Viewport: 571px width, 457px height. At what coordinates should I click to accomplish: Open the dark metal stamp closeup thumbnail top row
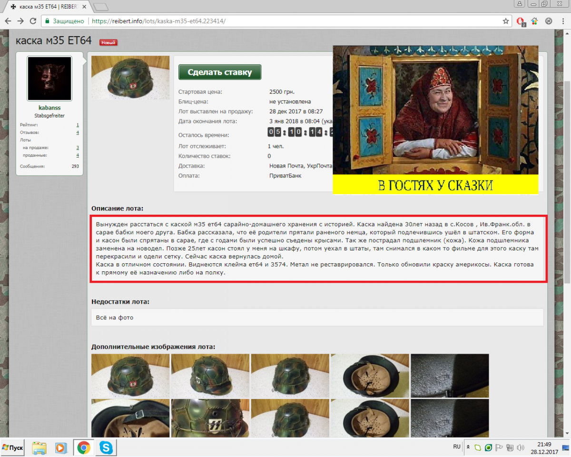click(x=450, y=376)
